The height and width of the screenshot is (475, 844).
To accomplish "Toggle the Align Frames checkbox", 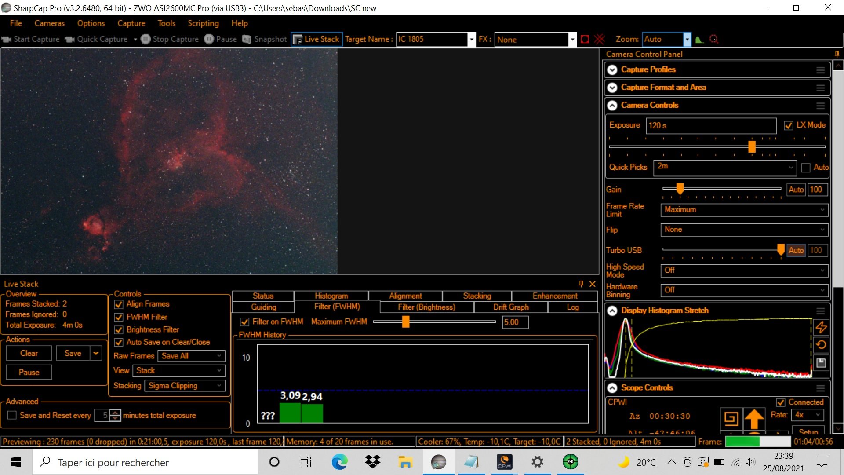I will pos(119,304).
